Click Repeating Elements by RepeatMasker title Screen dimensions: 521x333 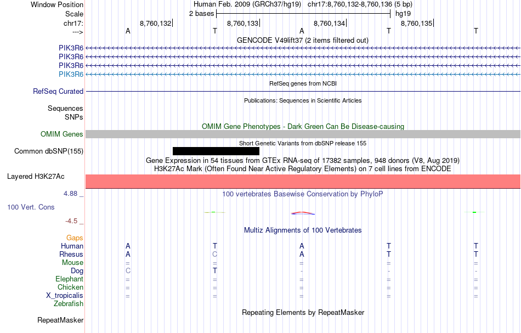(303, 312)
